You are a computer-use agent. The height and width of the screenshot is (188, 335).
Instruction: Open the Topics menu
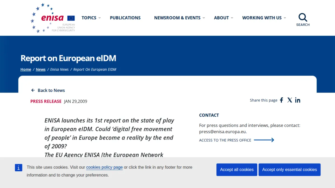pos(89,18)
